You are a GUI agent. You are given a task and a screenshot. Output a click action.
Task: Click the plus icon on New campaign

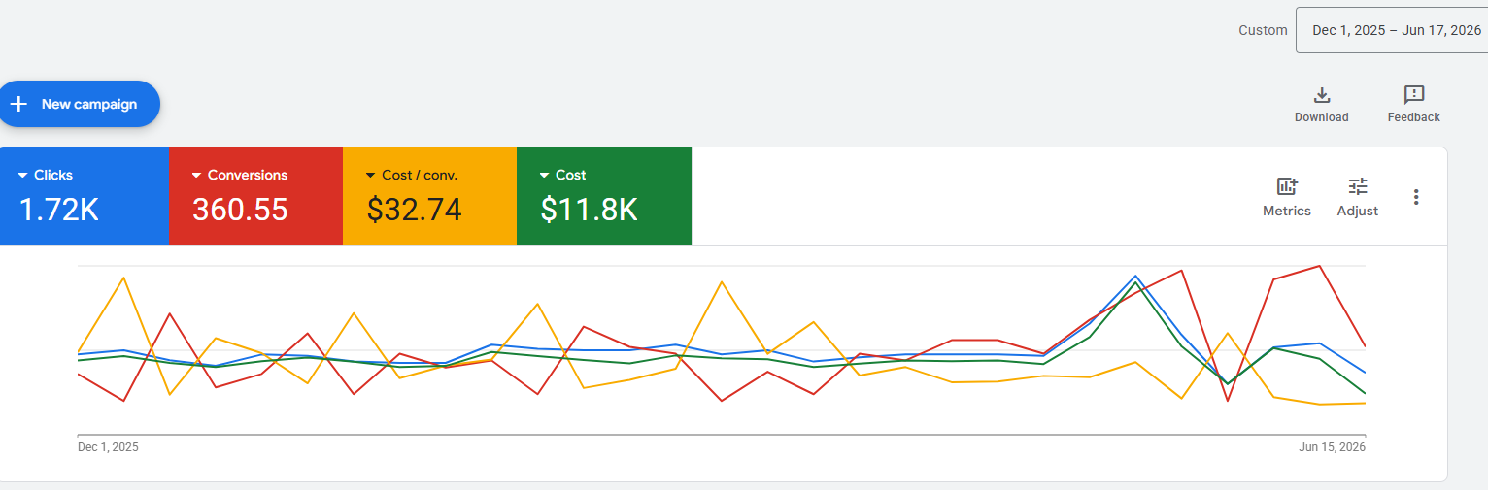(18, 104)
